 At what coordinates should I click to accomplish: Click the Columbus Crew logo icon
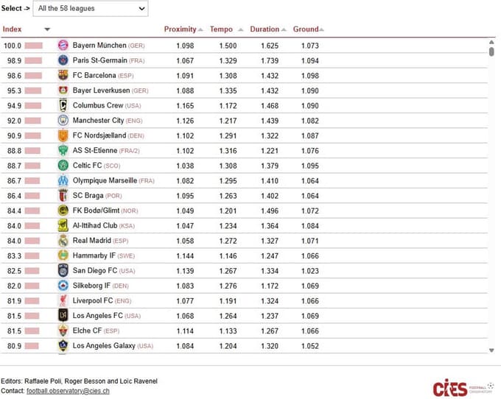click(x=63, y=105)
